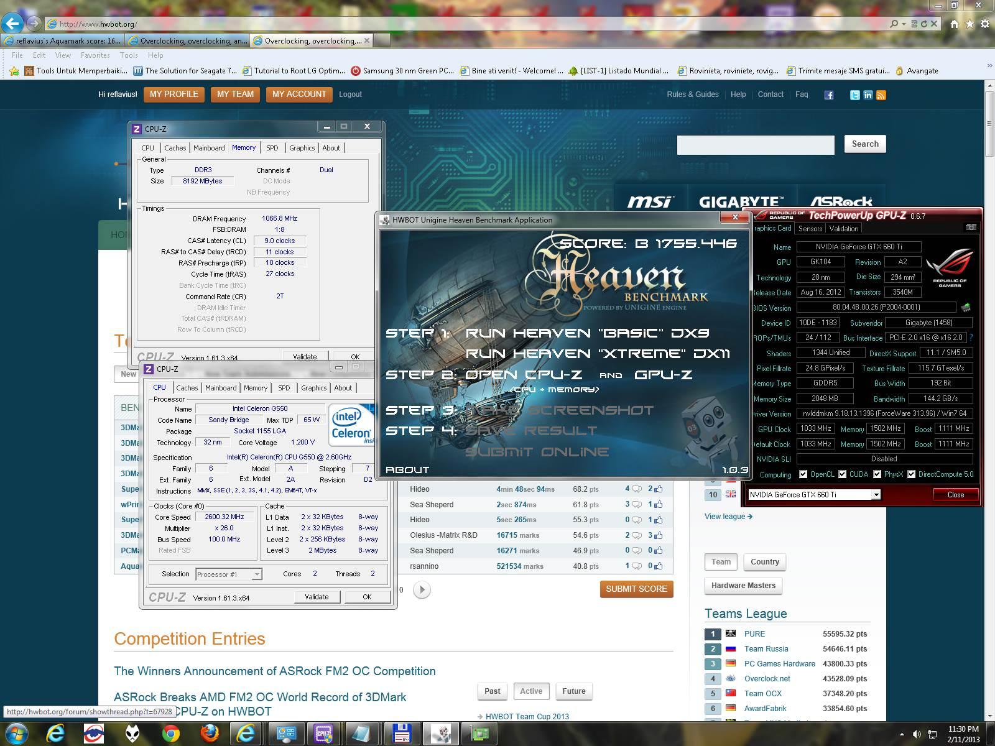
Task: Open Caches tab in lower CPU-Z window
Action: (187, 388)
